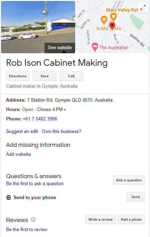Click the Ask a question button
This screenshot has width=150, height=237.
tap(129, 180)
